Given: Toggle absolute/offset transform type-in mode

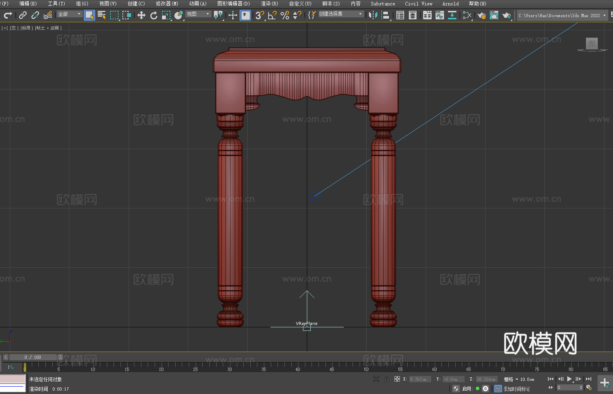Looking at the screenshot, I should (x=397, y=379).
